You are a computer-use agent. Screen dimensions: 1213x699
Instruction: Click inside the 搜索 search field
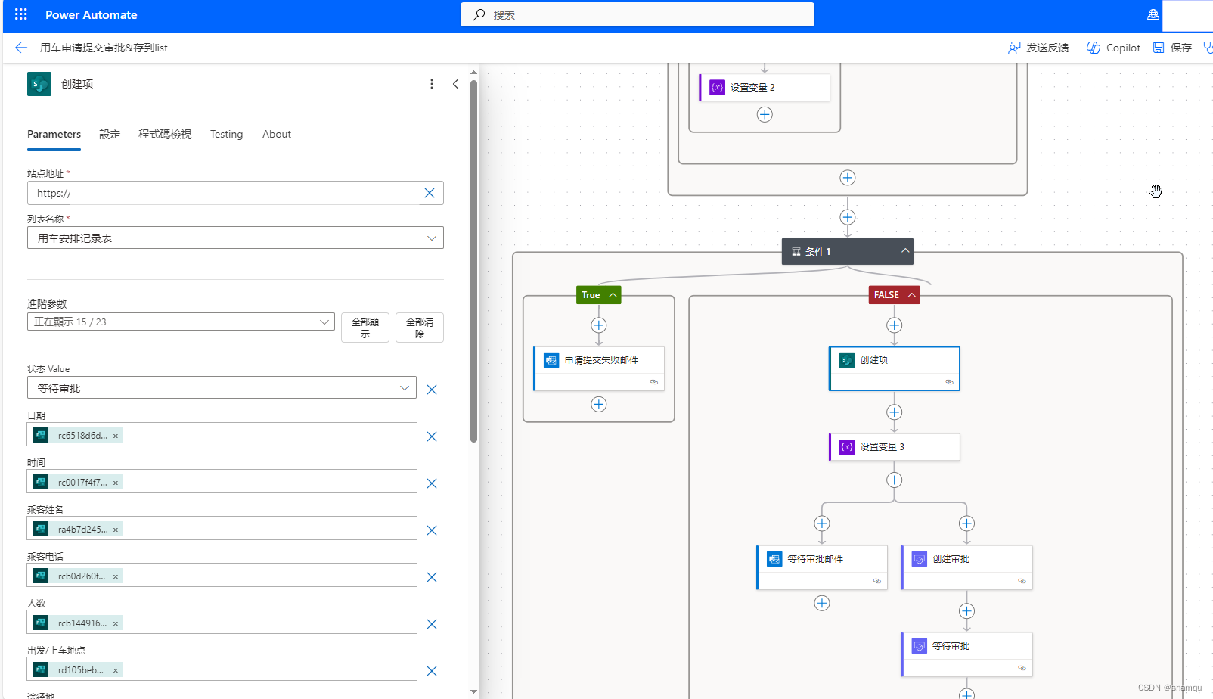[x=637, y=14]
